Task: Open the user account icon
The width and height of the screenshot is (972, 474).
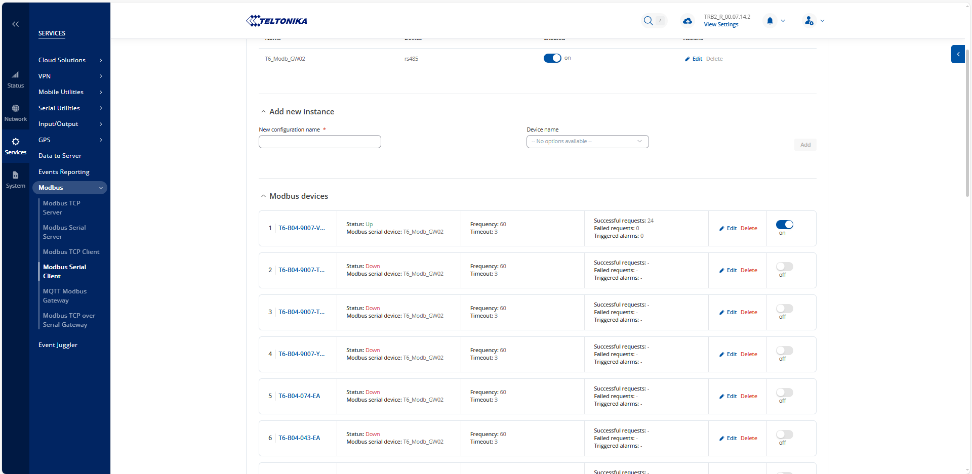Action: pos(809,21)
